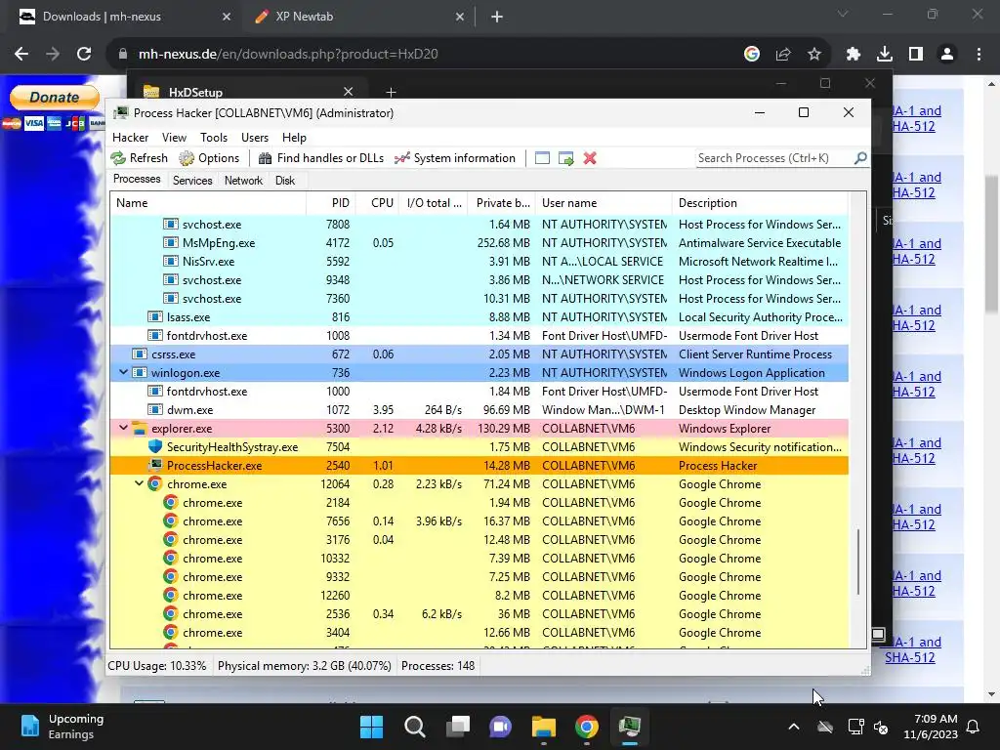
Task: Open the Users menu
Action: 255,138
